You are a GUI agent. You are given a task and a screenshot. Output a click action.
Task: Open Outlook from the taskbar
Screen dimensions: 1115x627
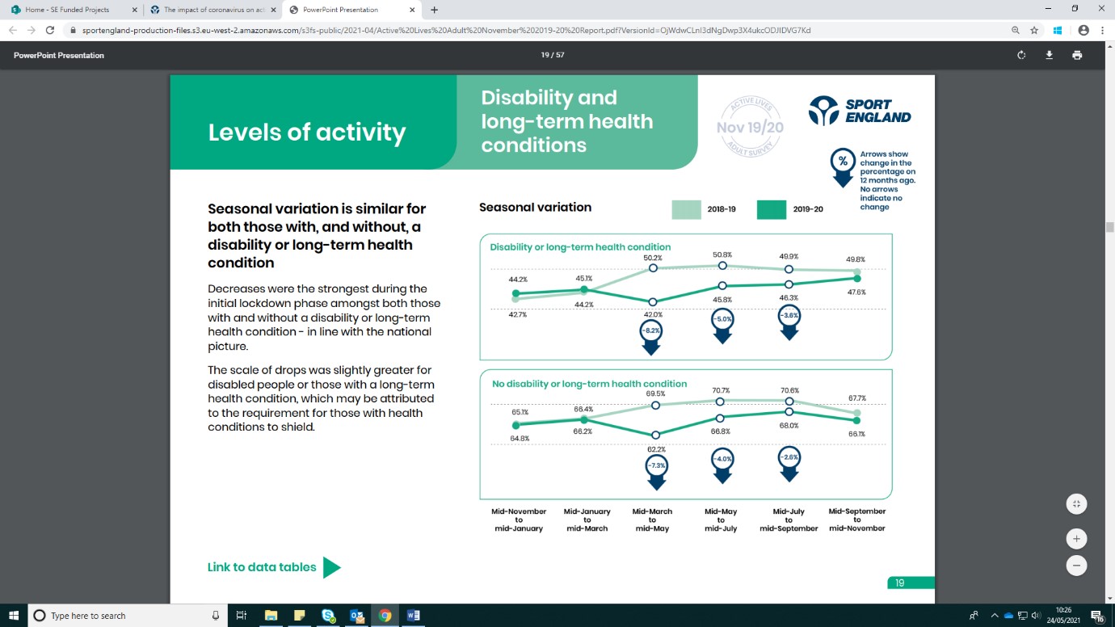coord(356,615)
